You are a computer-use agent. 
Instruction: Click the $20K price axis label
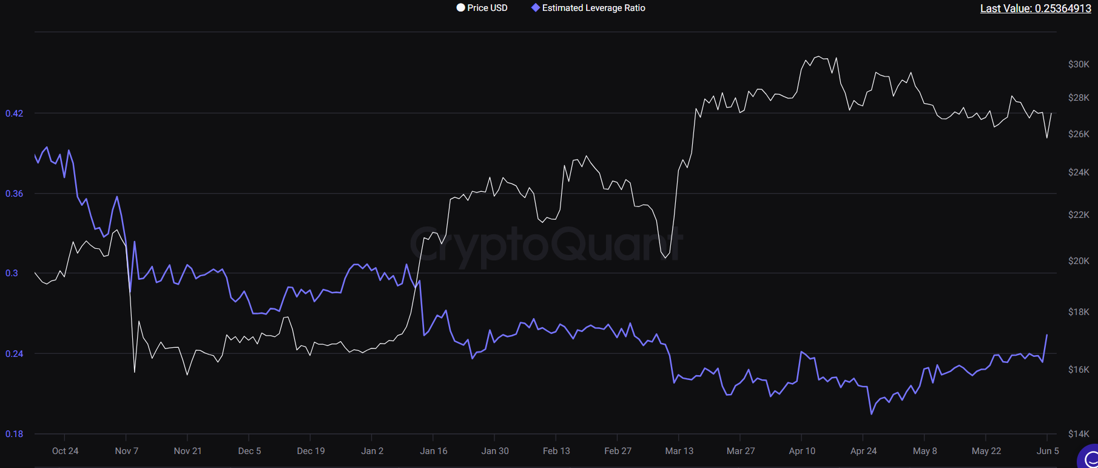pyautogui.click(x=1079, y=261)
